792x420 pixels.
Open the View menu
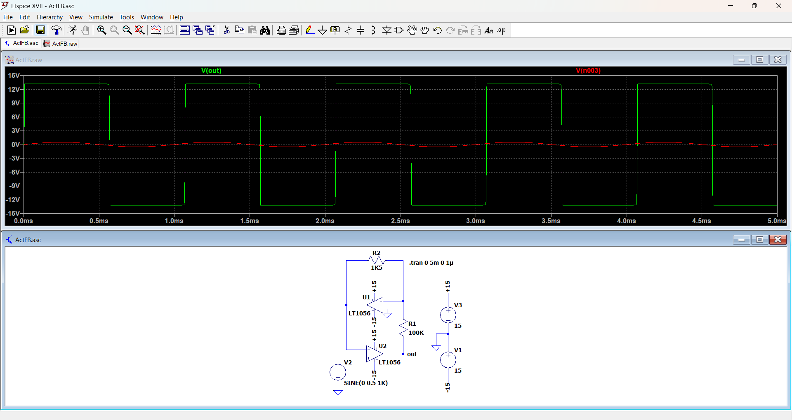(75, 17)
